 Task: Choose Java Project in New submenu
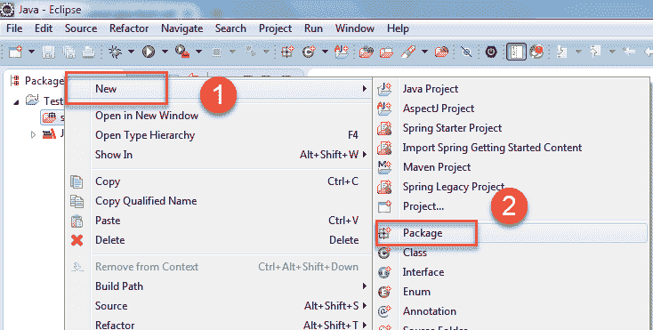coord(511,89)
